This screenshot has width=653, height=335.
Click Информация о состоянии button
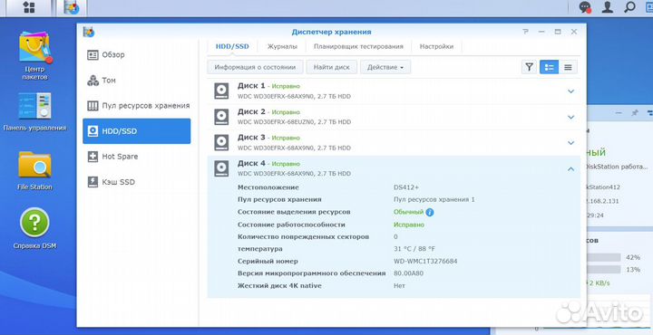pyautogui.click(x=255, y=67)
